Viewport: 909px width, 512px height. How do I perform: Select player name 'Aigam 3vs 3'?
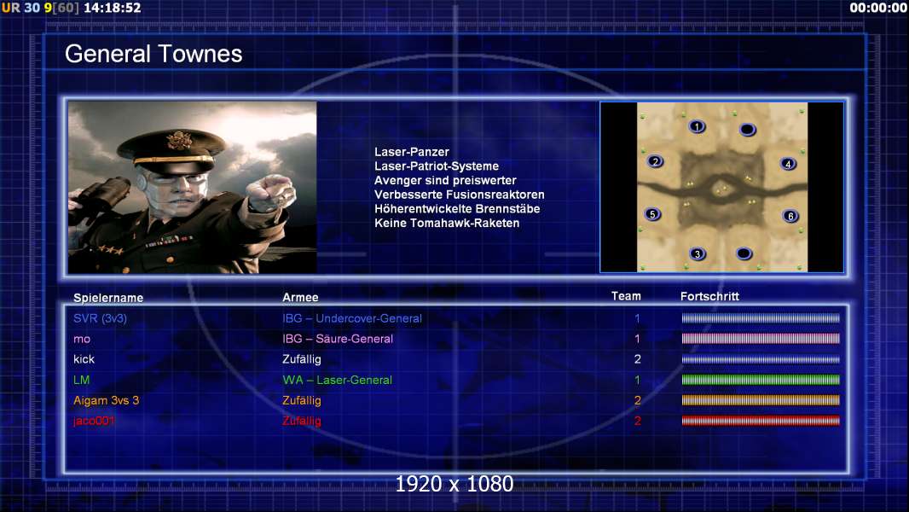coord(106,400)
